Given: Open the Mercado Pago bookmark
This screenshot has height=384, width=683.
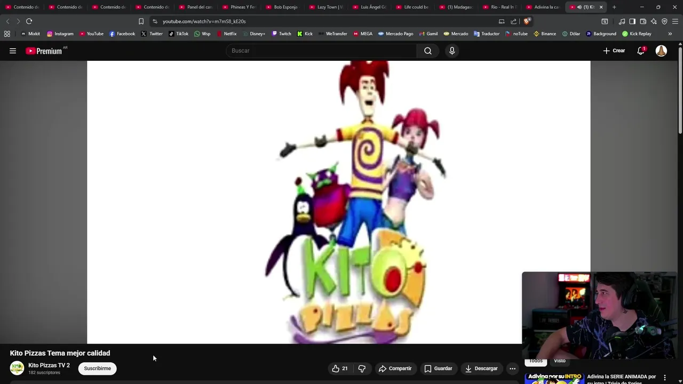Looking at the screenshot, I should [396, 34].
